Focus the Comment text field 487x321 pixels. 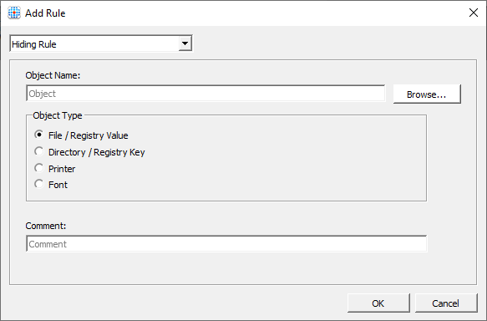(226, 243)
